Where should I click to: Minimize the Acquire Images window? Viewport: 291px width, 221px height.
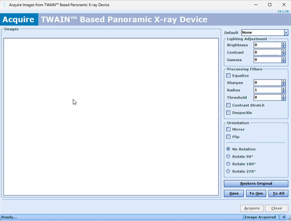tap(256, 5)
